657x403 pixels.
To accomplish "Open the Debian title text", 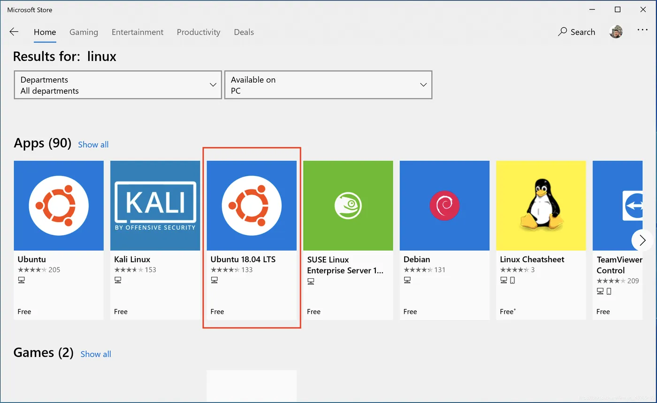I will point(417,259).
